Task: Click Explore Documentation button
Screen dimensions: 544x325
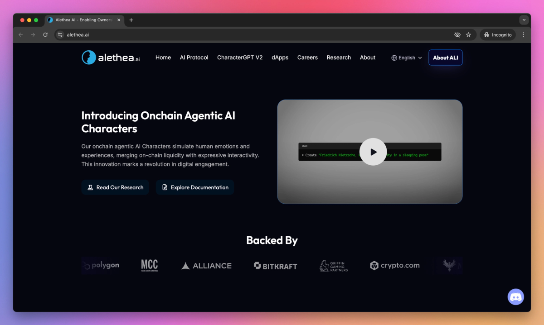Action: [x=195, y=187]
